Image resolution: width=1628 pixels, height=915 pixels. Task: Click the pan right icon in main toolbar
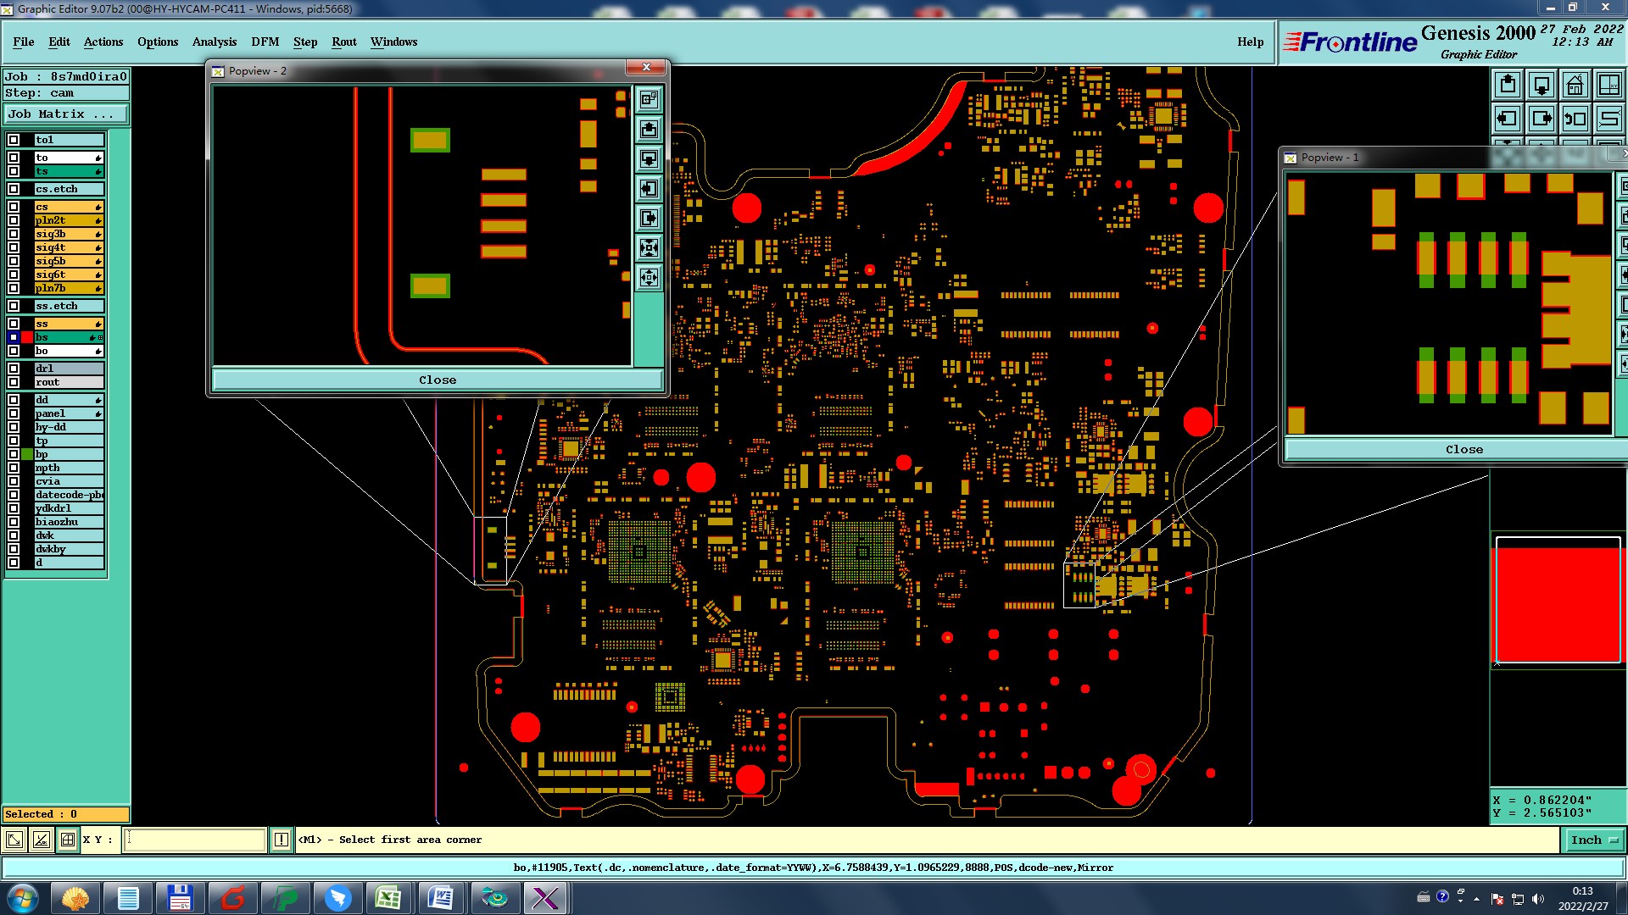[x=1542, y=119]
